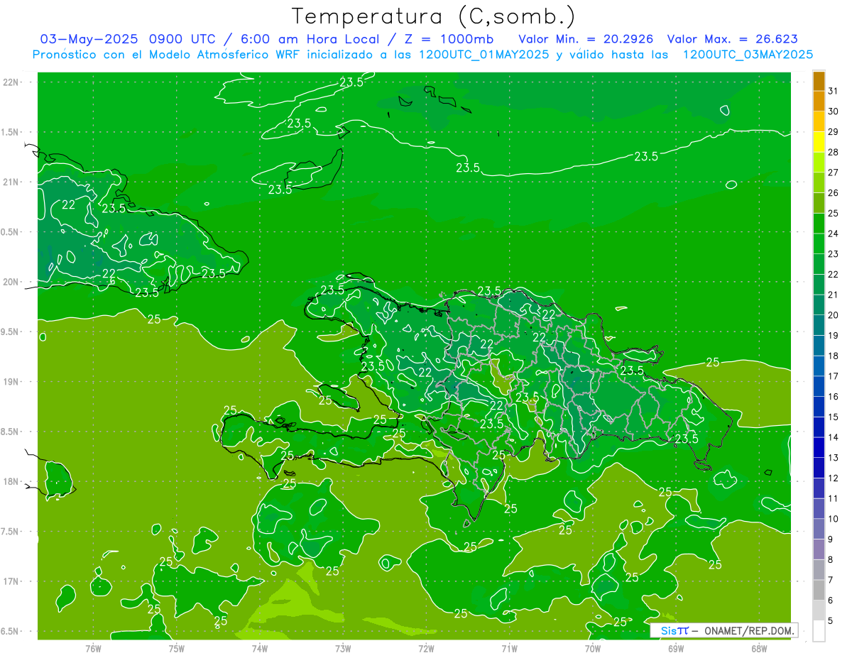This screenshot has height=658, width=852.
Task: Click the dark blue swatch between 13 and 14
Action: (x=819, y=448)
